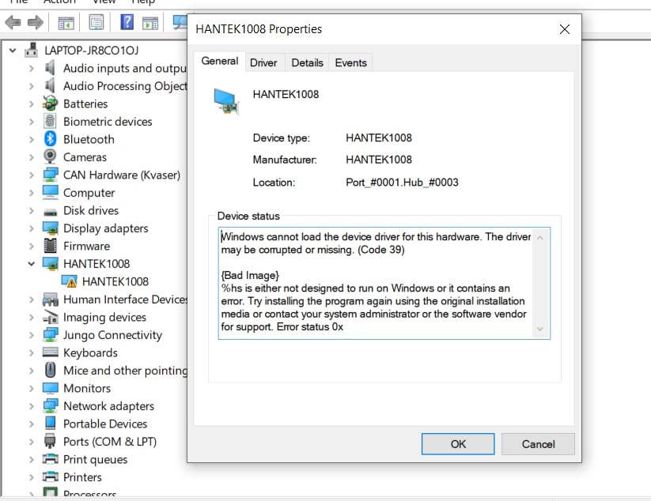Expand the Jungo Connectivity category

[32, 335]
